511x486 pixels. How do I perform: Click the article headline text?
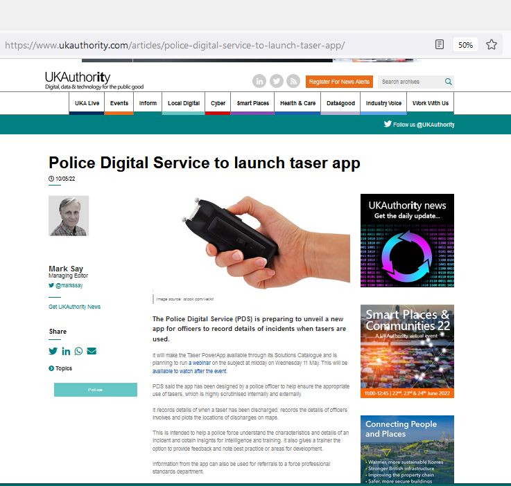coord(205,163)
